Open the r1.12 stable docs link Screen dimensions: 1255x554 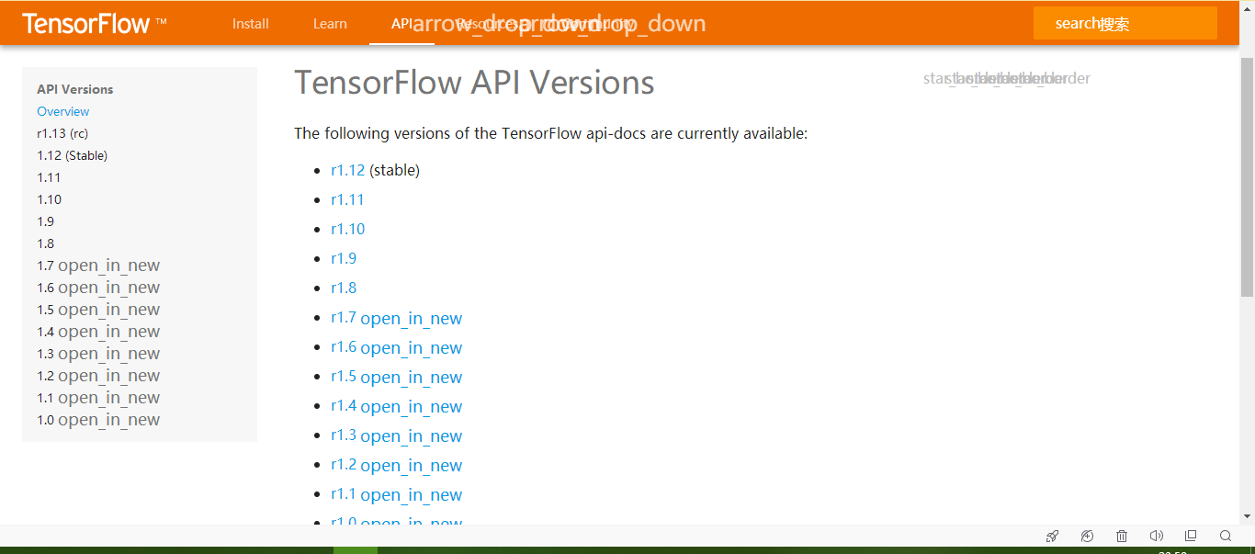[x=348, y=170]
